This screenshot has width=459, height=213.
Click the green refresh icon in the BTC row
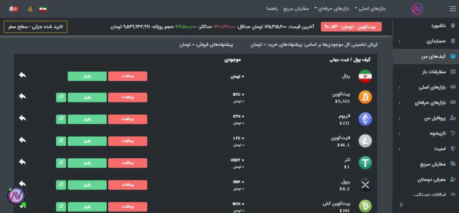tap(61, 97)
